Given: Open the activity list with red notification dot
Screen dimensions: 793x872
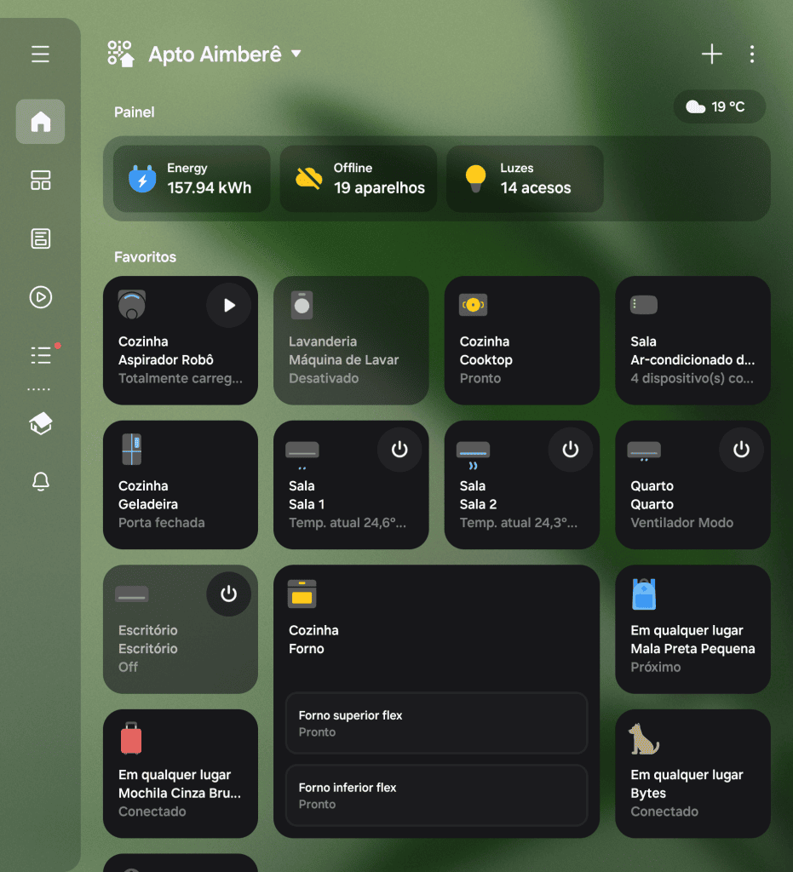Looking at the screenshot, I should point(39,355).
